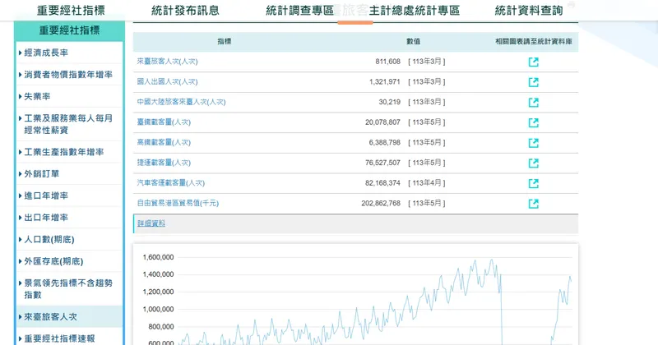Select 外銷訂單 in the sidebar
The height and width of the screenshot is (345, 658).
[x=69, y=173]
